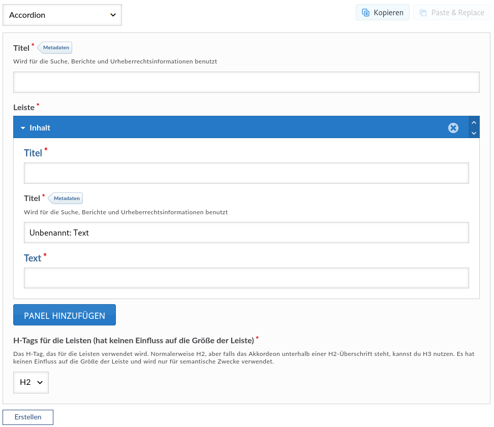Viewport: 494px width, 427px height.
Task: Collapse the Inhalt panel using its triangle
Action: click(x=23, y=128)
